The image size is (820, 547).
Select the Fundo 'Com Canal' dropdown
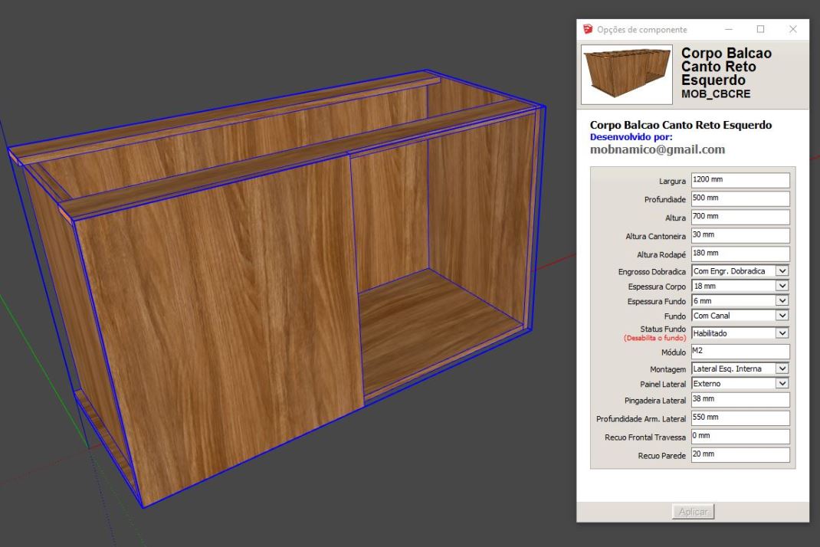point(740,316)
